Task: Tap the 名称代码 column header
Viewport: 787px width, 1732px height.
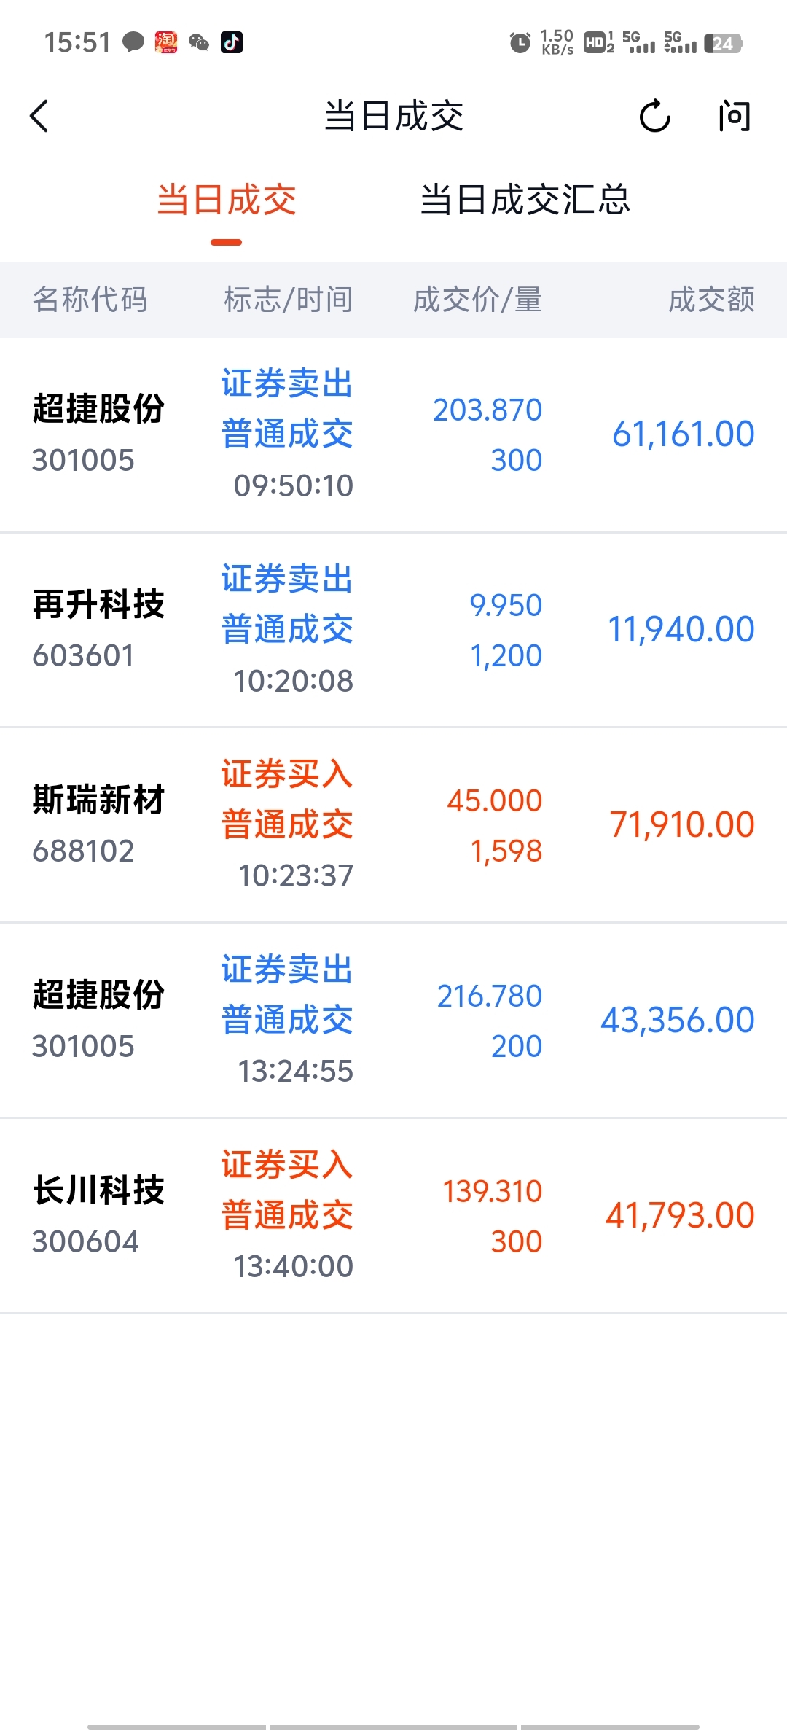Action: click(x=90, y=300)
